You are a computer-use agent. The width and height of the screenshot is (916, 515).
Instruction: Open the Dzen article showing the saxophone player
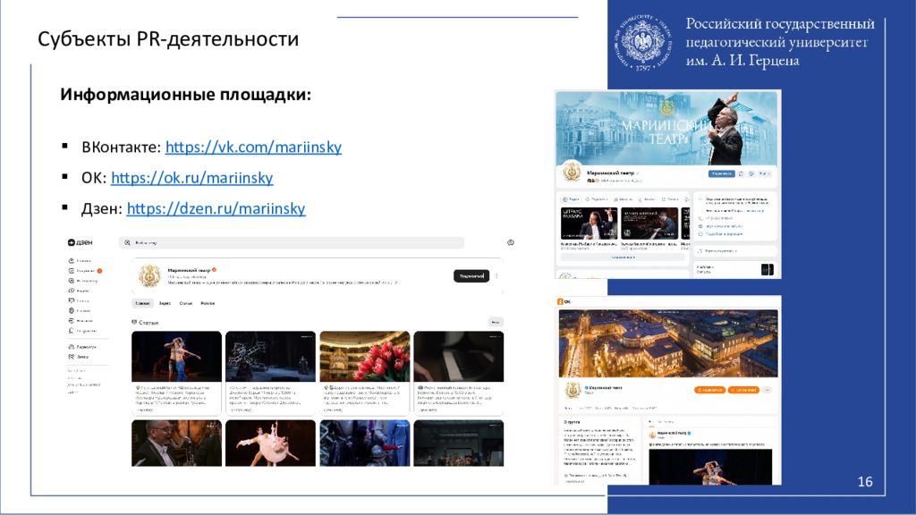coord(176,443)
